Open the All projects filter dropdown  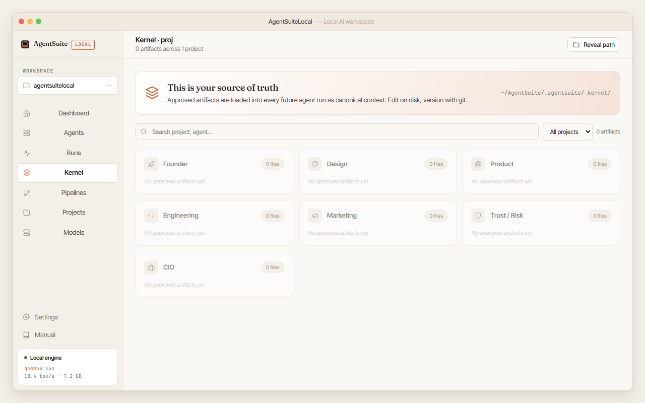point(567,132)
